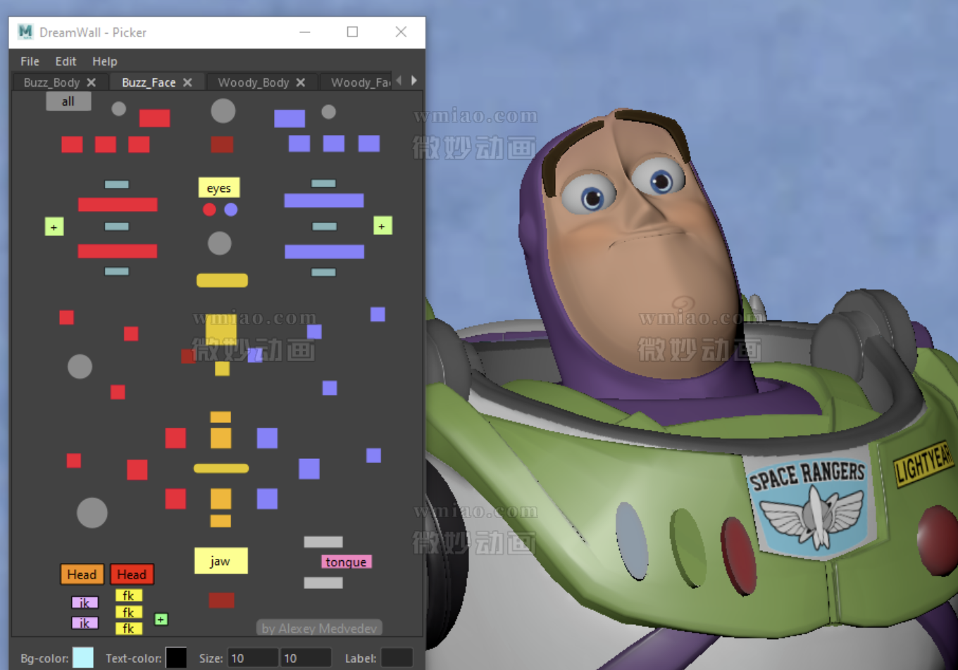Click the Label input field

coord(397,658)
